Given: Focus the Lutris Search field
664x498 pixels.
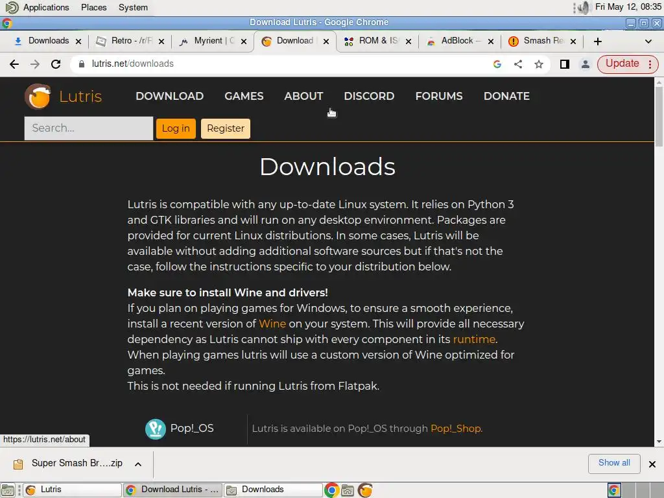Looking at the screenshot, I should coord(88,128).
